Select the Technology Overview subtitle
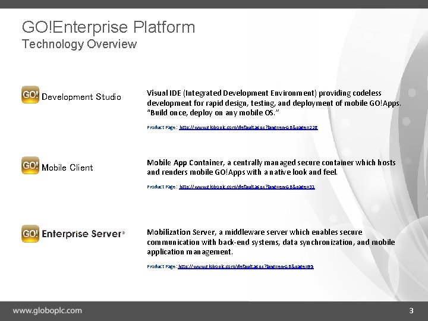 tap(79, 44)
